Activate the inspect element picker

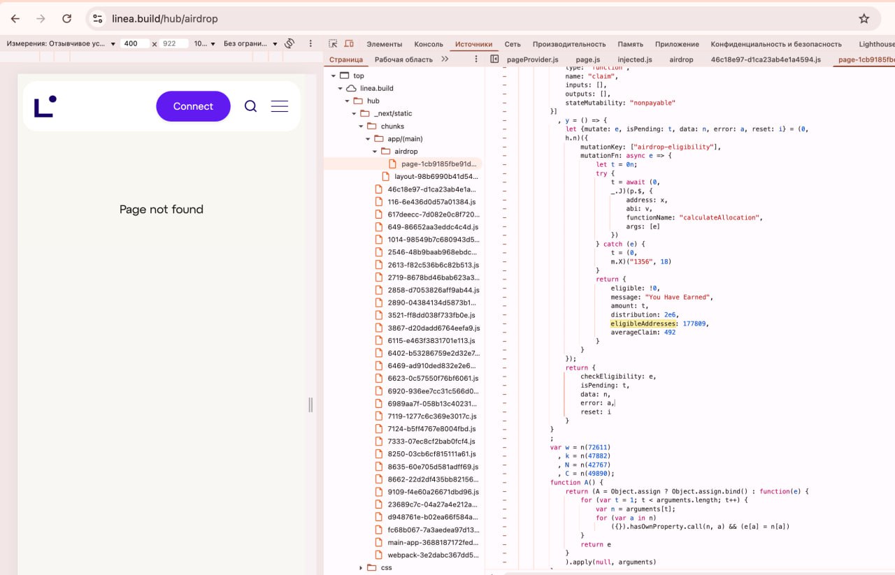click(333, 43)
